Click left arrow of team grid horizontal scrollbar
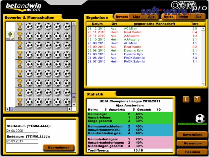209x157 pixels. (8, 109)
